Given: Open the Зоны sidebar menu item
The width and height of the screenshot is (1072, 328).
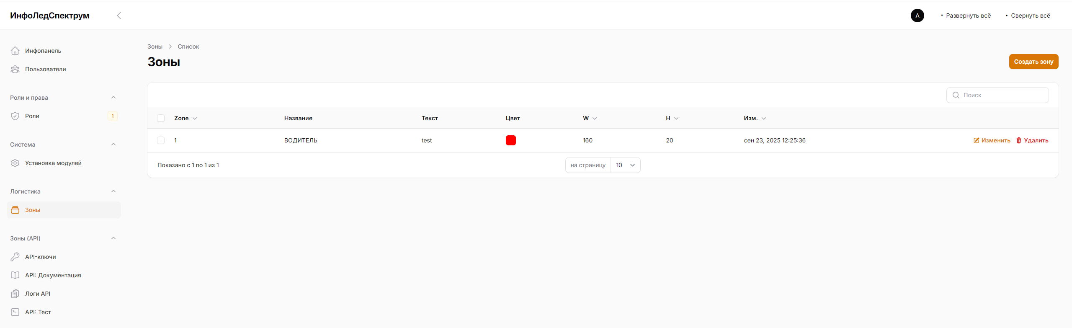Looking at the screenshot, I should pyautogui.click(x=33, y=210).
